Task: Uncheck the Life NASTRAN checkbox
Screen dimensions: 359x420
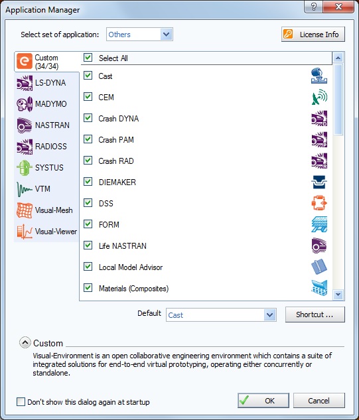Action: tap(88, 245)
